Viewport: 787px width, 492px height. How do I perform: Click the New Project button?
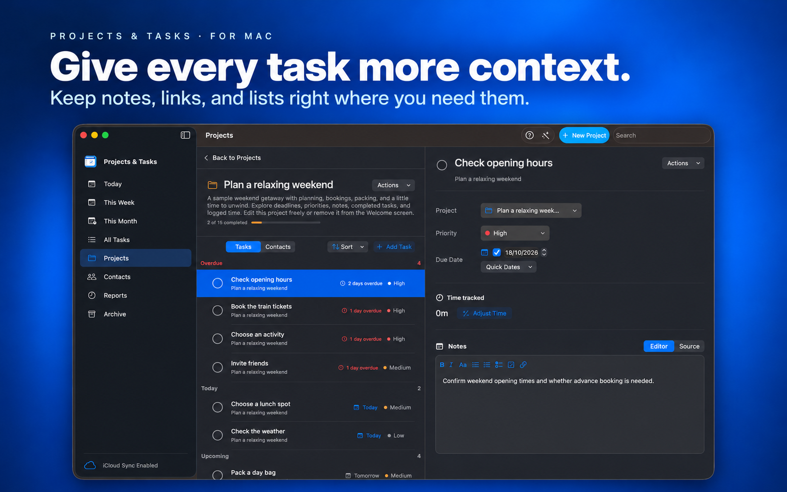point(584,135)
